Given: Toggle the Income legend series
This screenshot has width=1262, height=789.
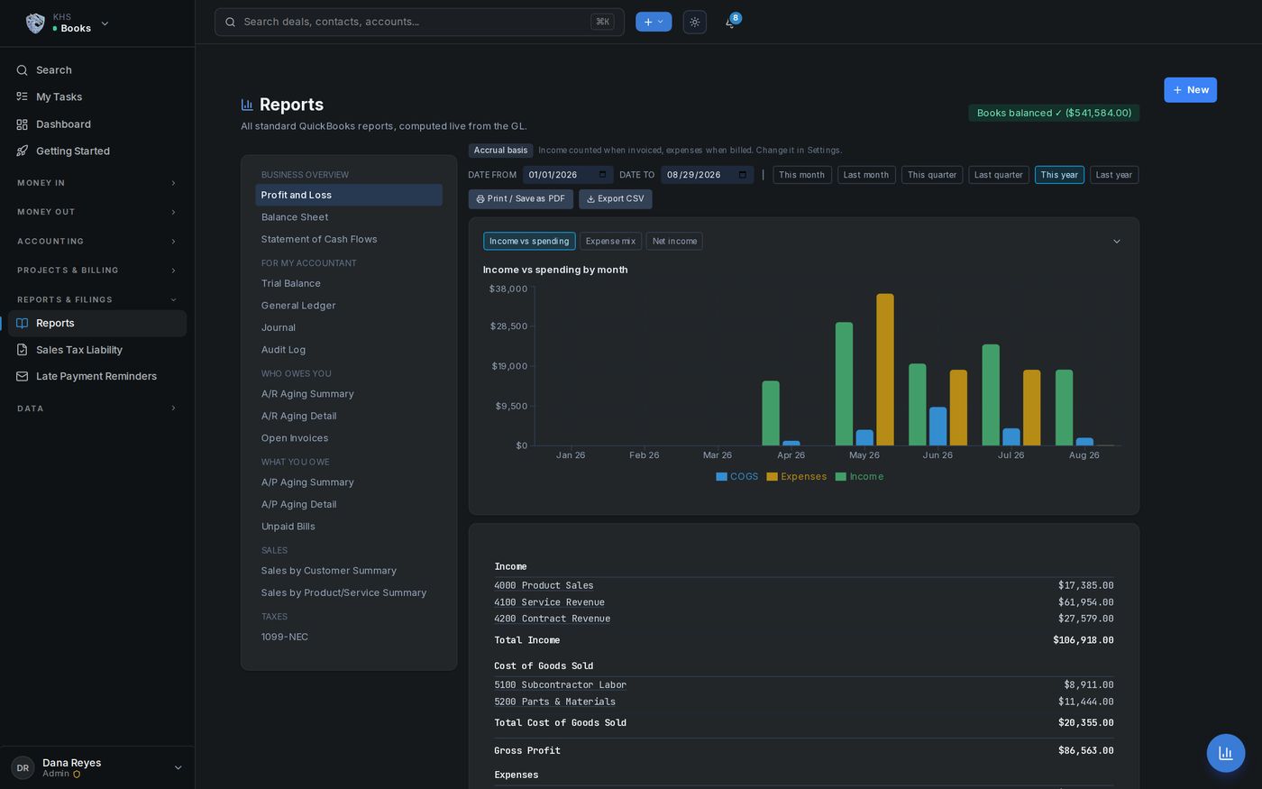Looking at the screenshot, I should pyautogui.click(x=860, y=476).
